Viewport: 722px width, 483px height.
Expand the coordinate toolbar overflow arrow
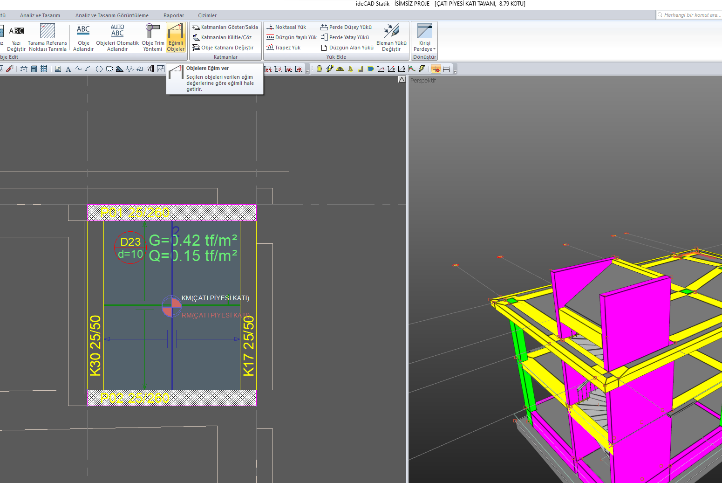[307, 71]
